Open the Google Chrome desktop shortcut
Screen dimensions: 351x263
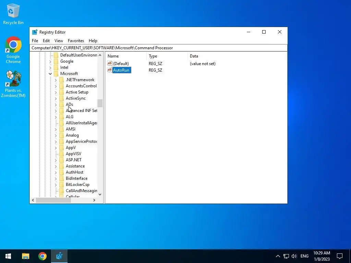(13, 50)
